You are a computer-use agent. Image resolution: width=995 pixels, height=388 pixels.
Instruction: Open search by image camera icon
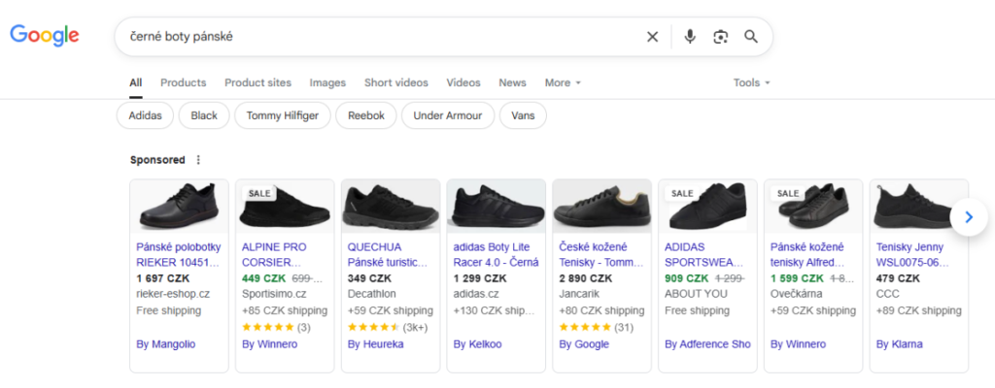tap(720, 37)
